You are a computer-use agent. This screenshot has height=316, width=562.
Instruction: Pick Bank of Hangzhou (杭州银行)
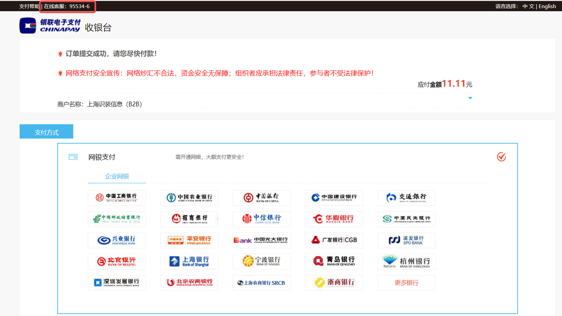click(407, 262)
